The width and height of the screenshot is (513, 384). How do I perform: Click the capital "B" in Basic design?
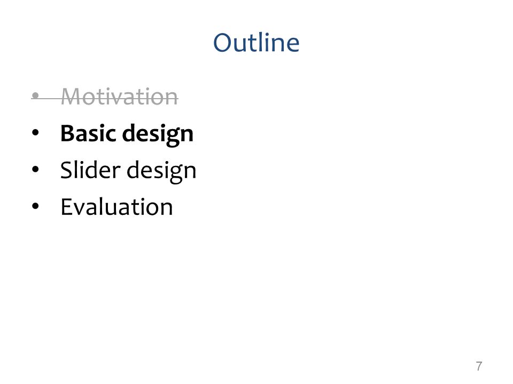pos(68,133)
